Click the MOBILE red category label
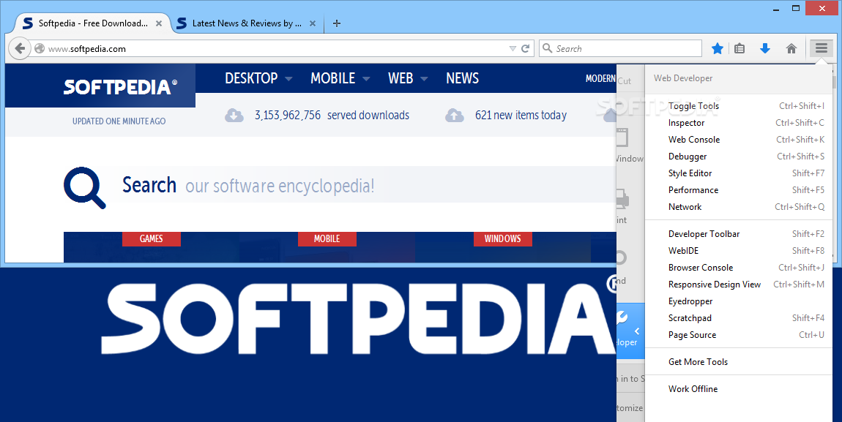This screenshot has height=422, width=842. coord(327,238)
